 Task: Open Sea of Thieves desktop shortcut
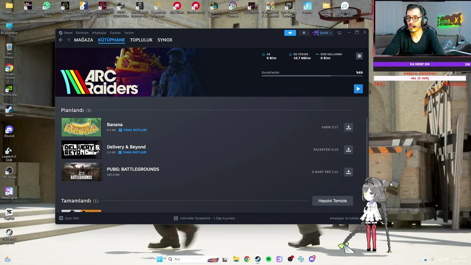tap(46, 10)
